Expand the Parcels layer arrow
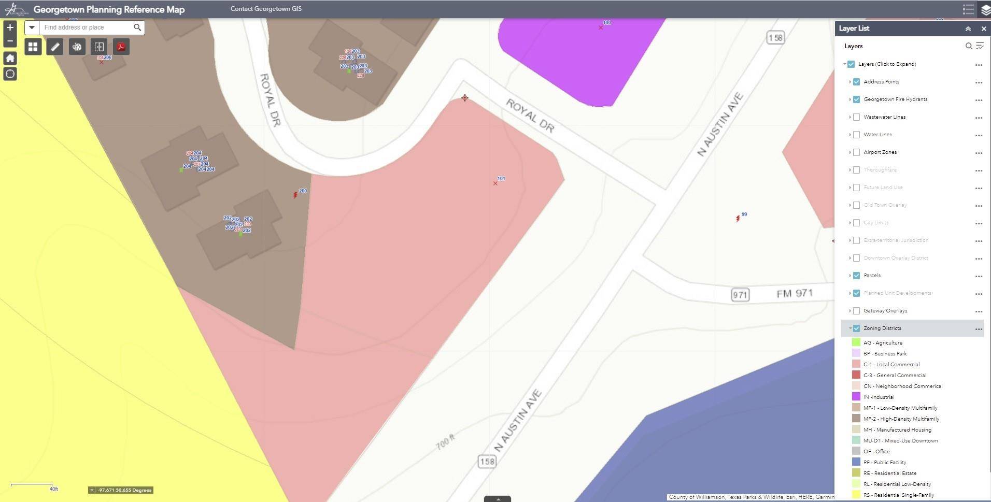 pos(850,276)
